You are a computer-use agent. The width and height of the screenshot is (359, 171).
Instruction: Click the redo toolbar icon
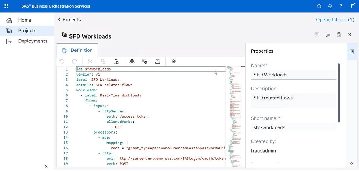[74, 62]
